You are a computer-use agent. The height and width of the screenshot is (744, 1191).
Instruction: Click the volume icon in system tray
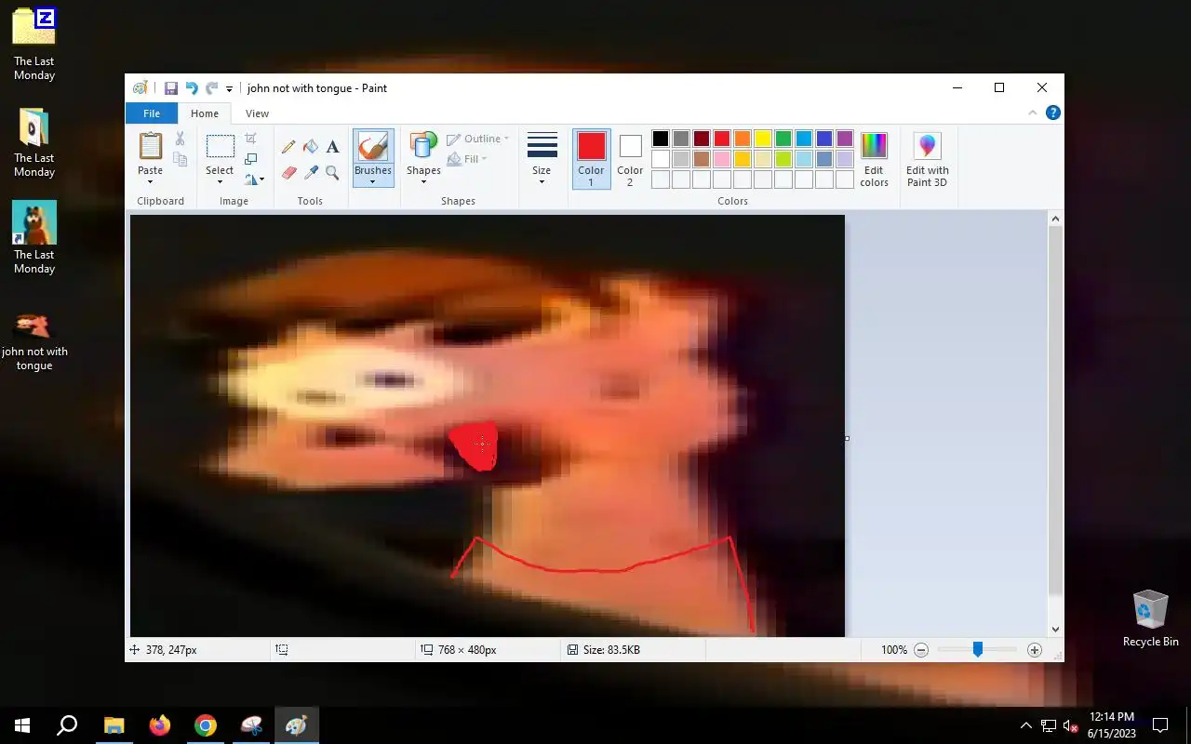coord(1070,726)
